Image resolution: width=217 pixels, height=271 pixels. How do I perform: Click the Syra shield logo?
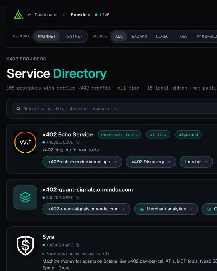coord(26,245)
